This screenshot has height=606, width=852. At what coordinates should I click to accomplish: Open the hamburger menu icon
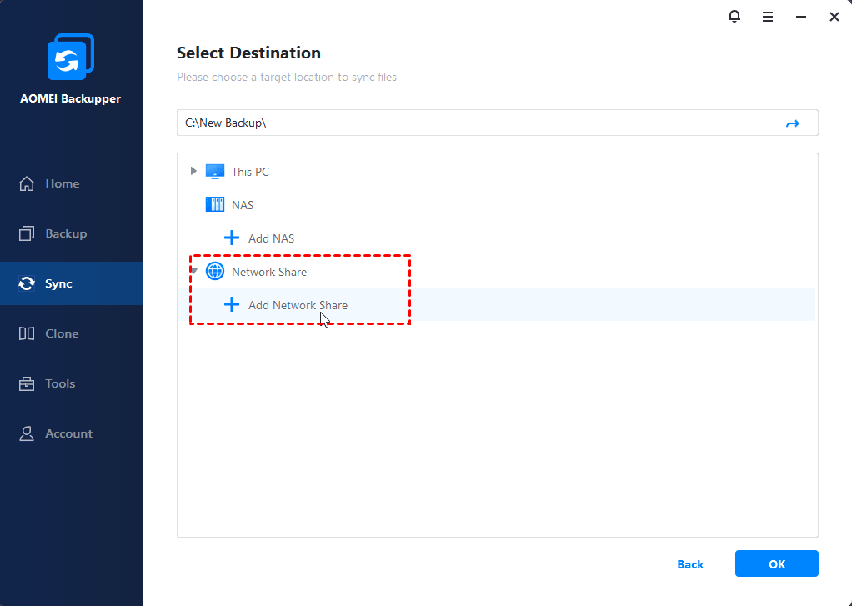(768, 16)
